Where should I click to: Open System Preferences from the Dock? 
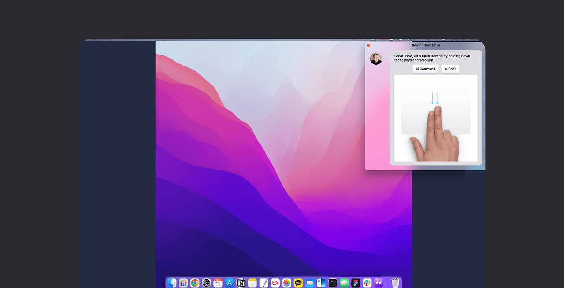[206, 283]
